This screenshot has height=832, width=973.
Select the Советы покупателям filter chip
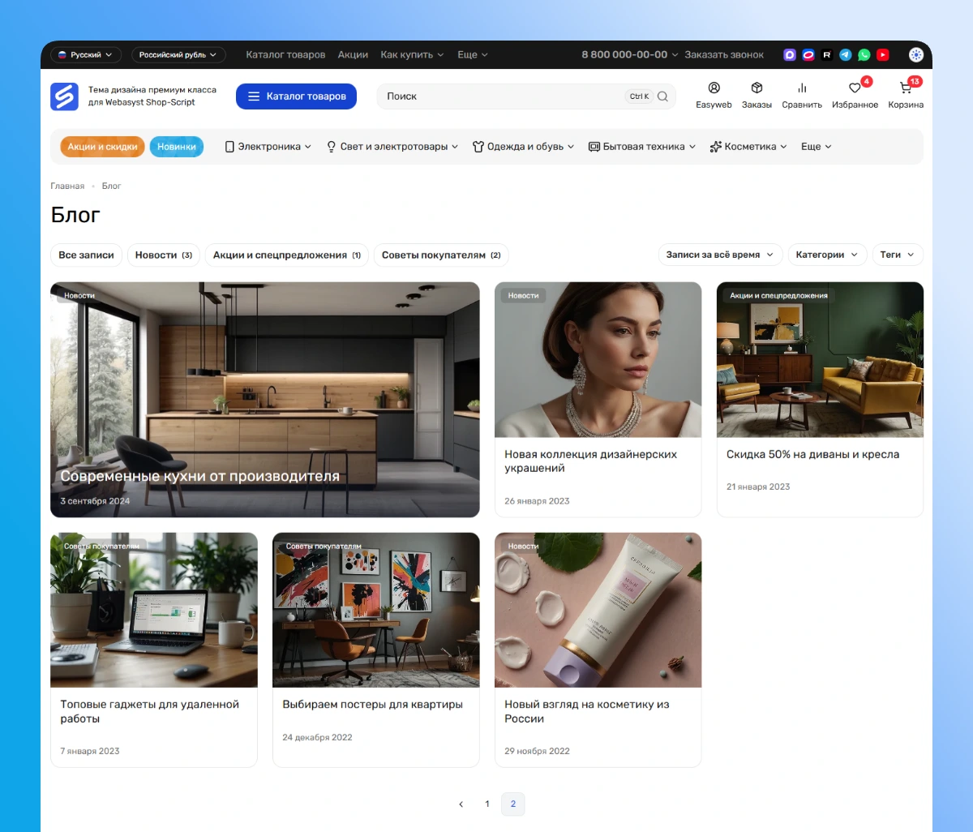pyautogui.click(x=440, y=255)
